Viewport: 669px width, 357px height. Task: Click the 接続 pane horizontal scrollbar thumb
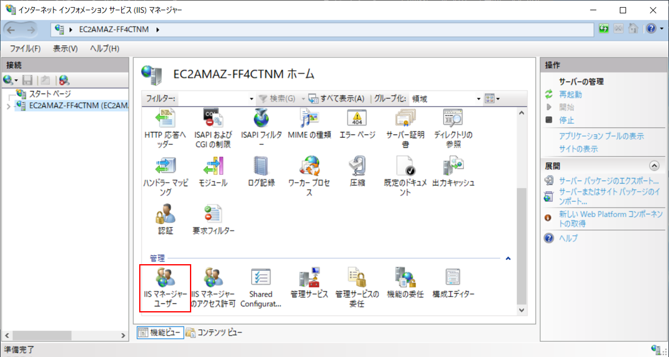tap(42, 335)
